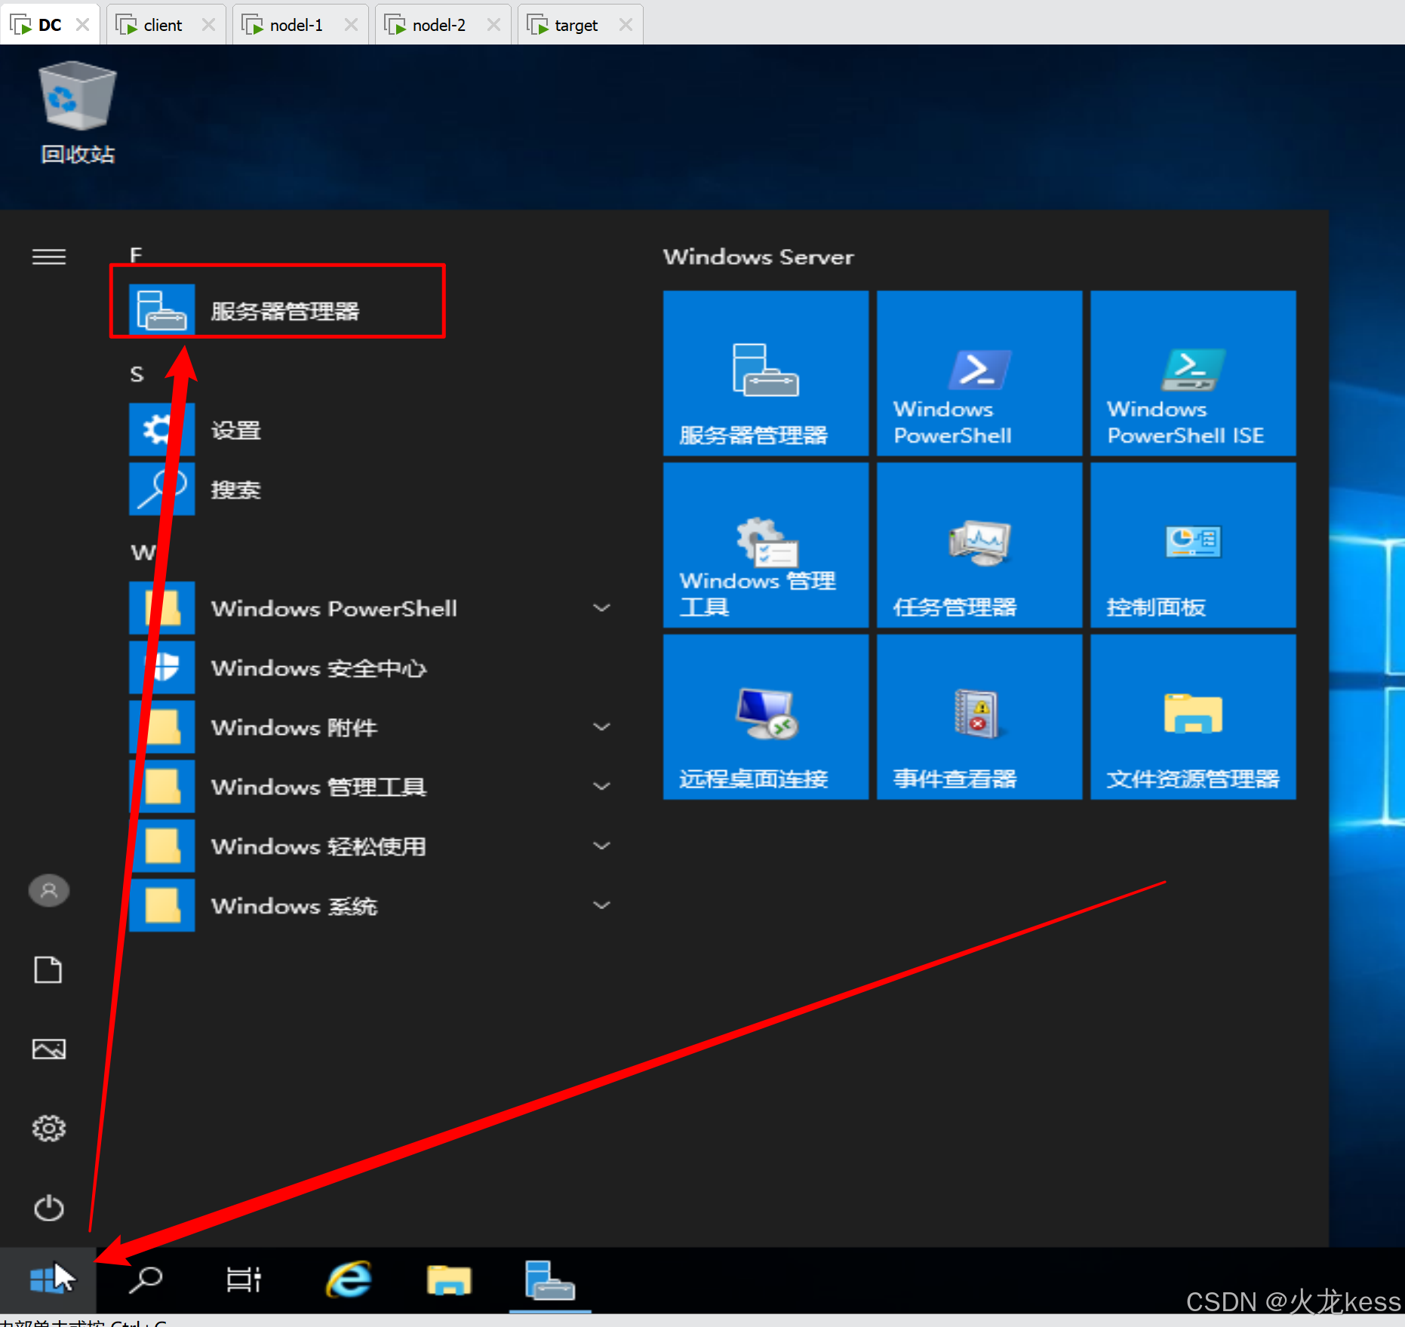The height and width of the screenshot is (1327, 1405).
Task: Select the 回收站 desktop icon
Action: (77, 113)
